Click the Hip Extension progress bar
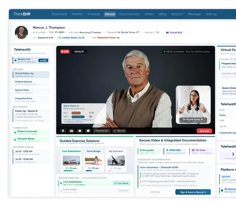This screenshot has width=236, height=206. pyautogui.click(x=116, y=171)
